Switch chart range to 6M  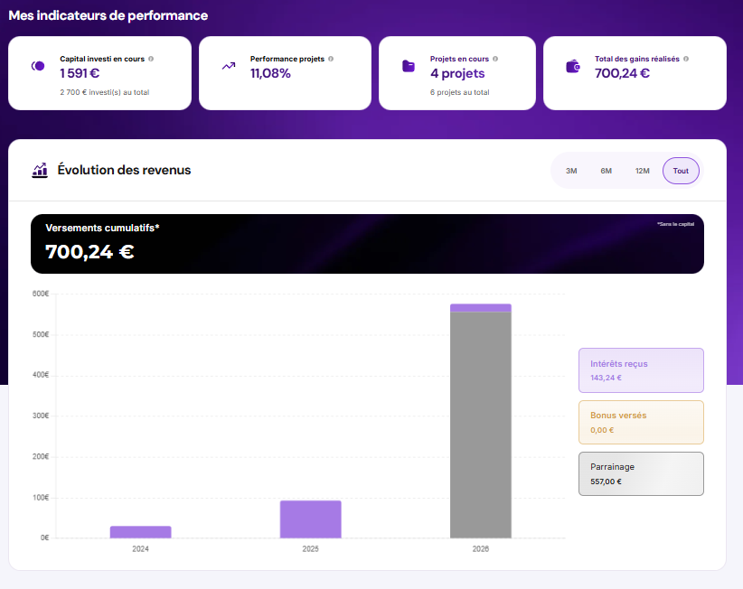[x=606, y=171]
